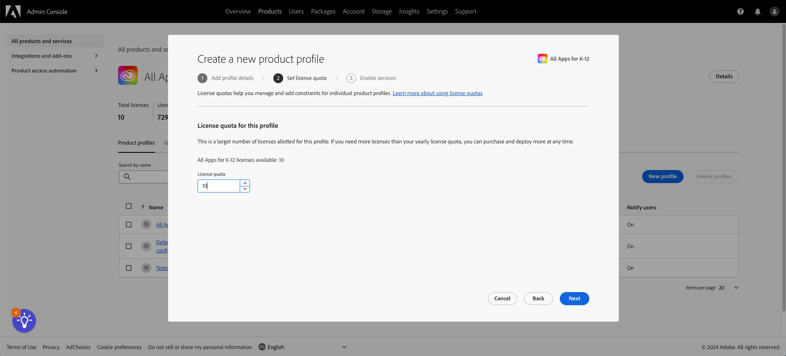786x356 pixels.
Task: Click the New profile button
Action: click(663, 177)
